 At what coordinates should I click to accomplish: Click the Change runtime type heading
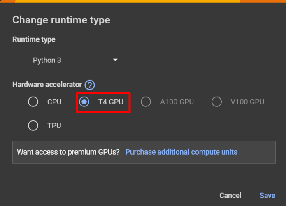(61, 20)
